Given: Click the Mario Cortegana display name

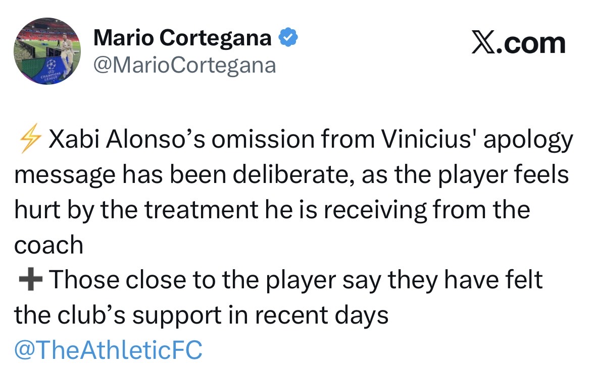Looking at the screenshot, I should point(182,38).
